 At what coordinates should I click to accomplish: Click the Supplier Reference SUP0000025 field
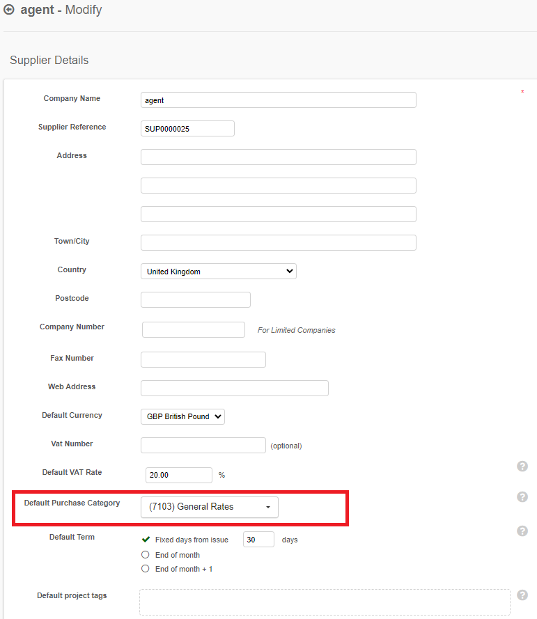click(x=187, y=128)
